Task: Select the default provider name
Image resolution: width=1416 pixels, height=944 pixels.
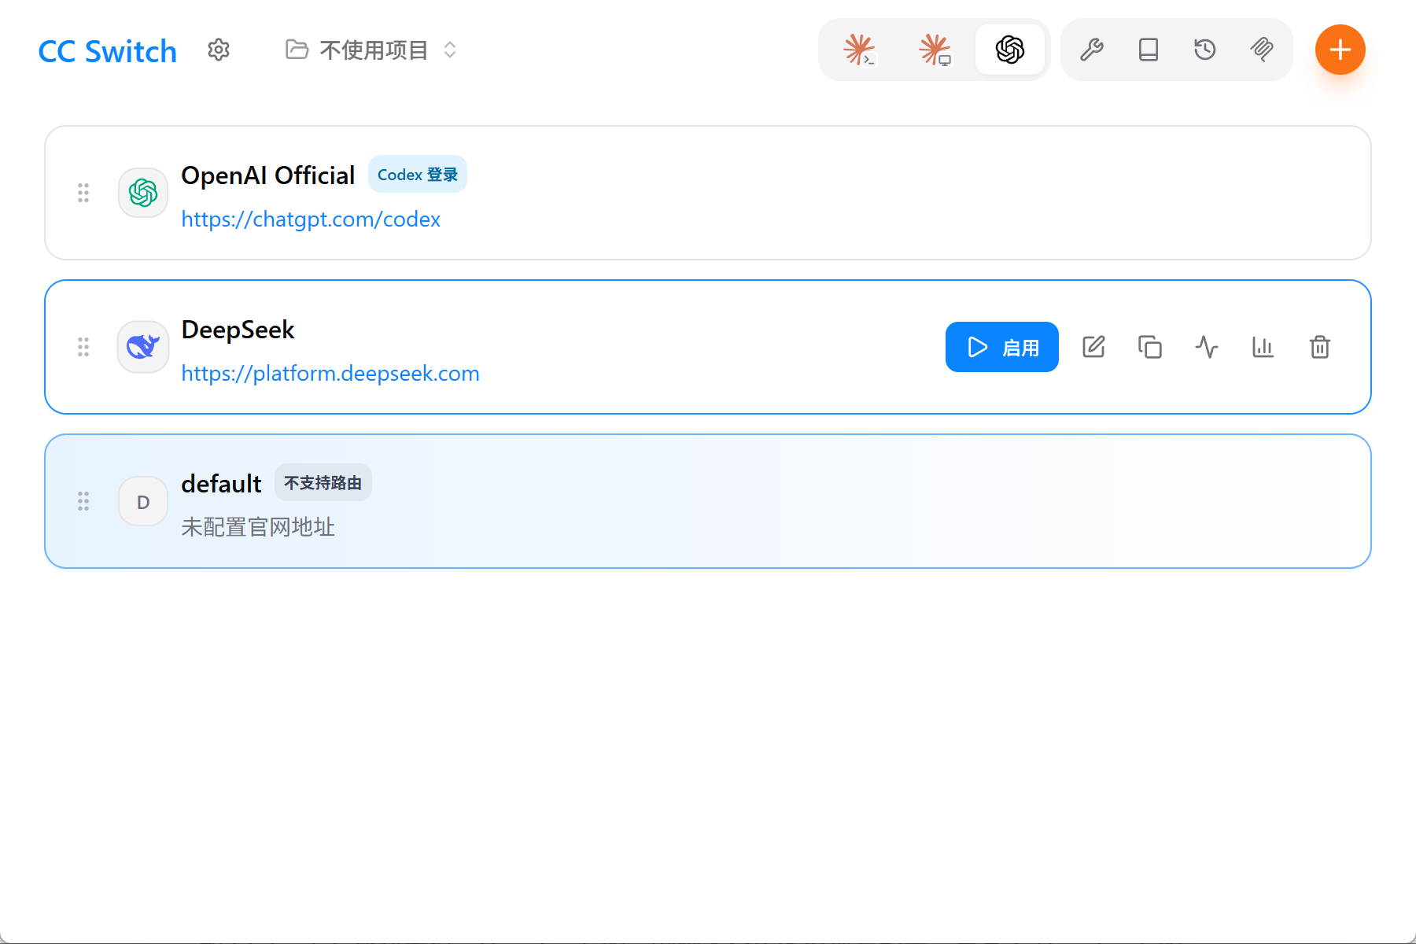Action: coord(221,484)
